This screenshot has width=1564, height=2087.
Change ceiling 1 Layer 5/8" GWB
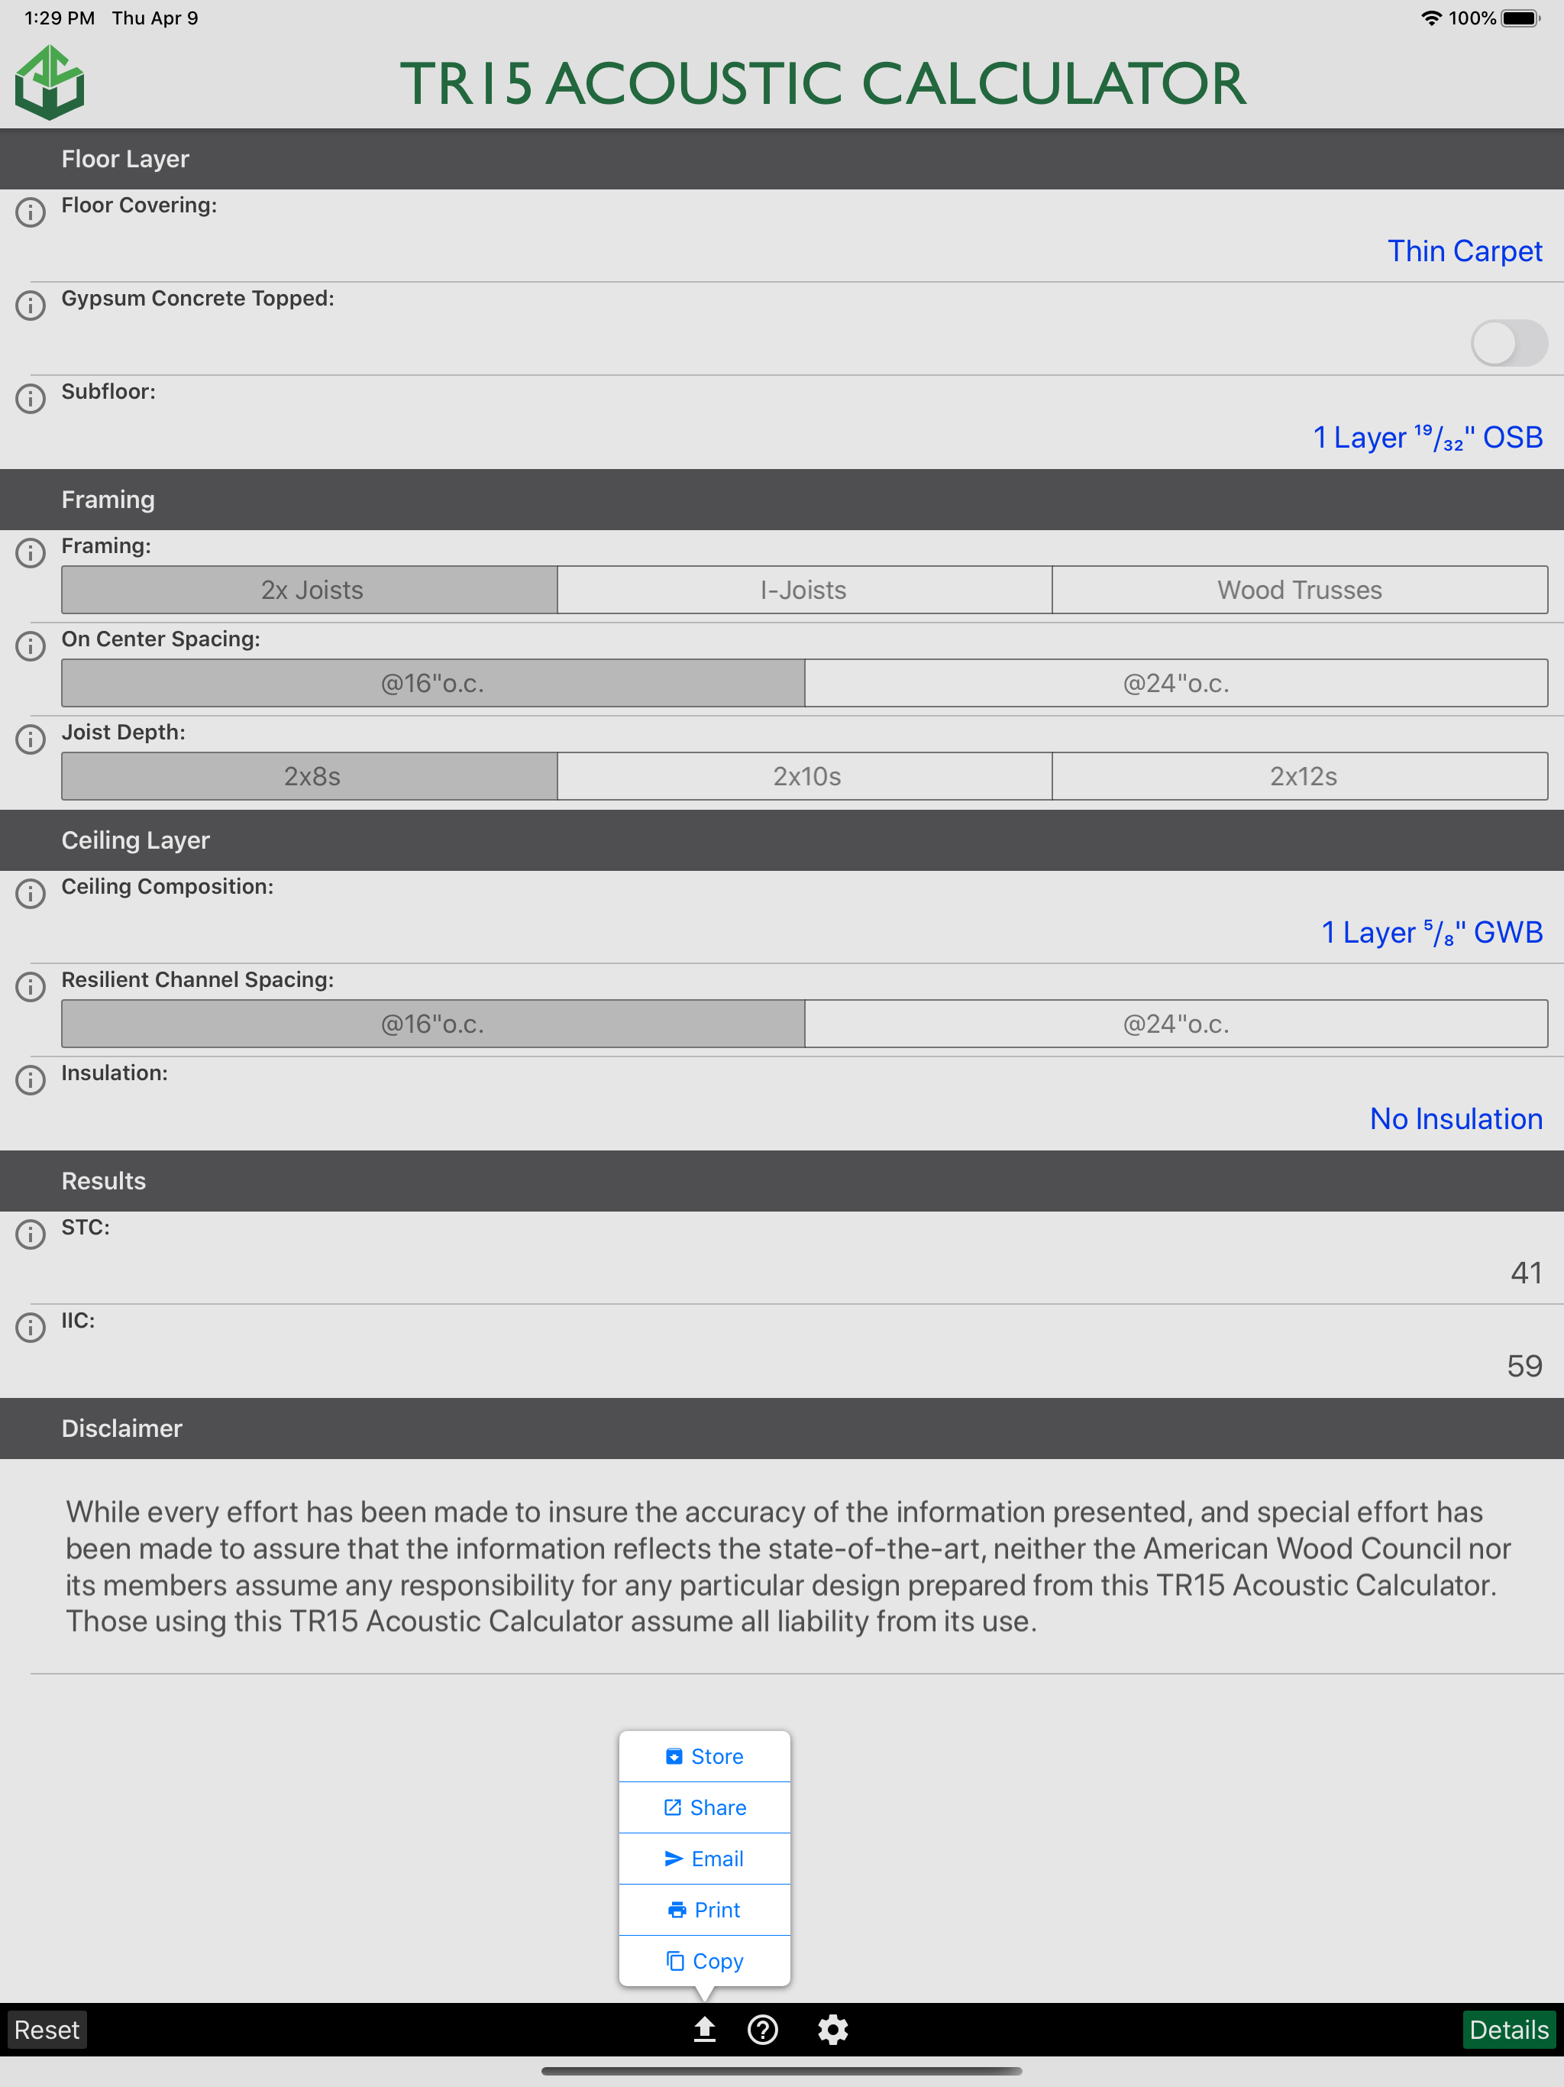click(x=1432, y=932)
